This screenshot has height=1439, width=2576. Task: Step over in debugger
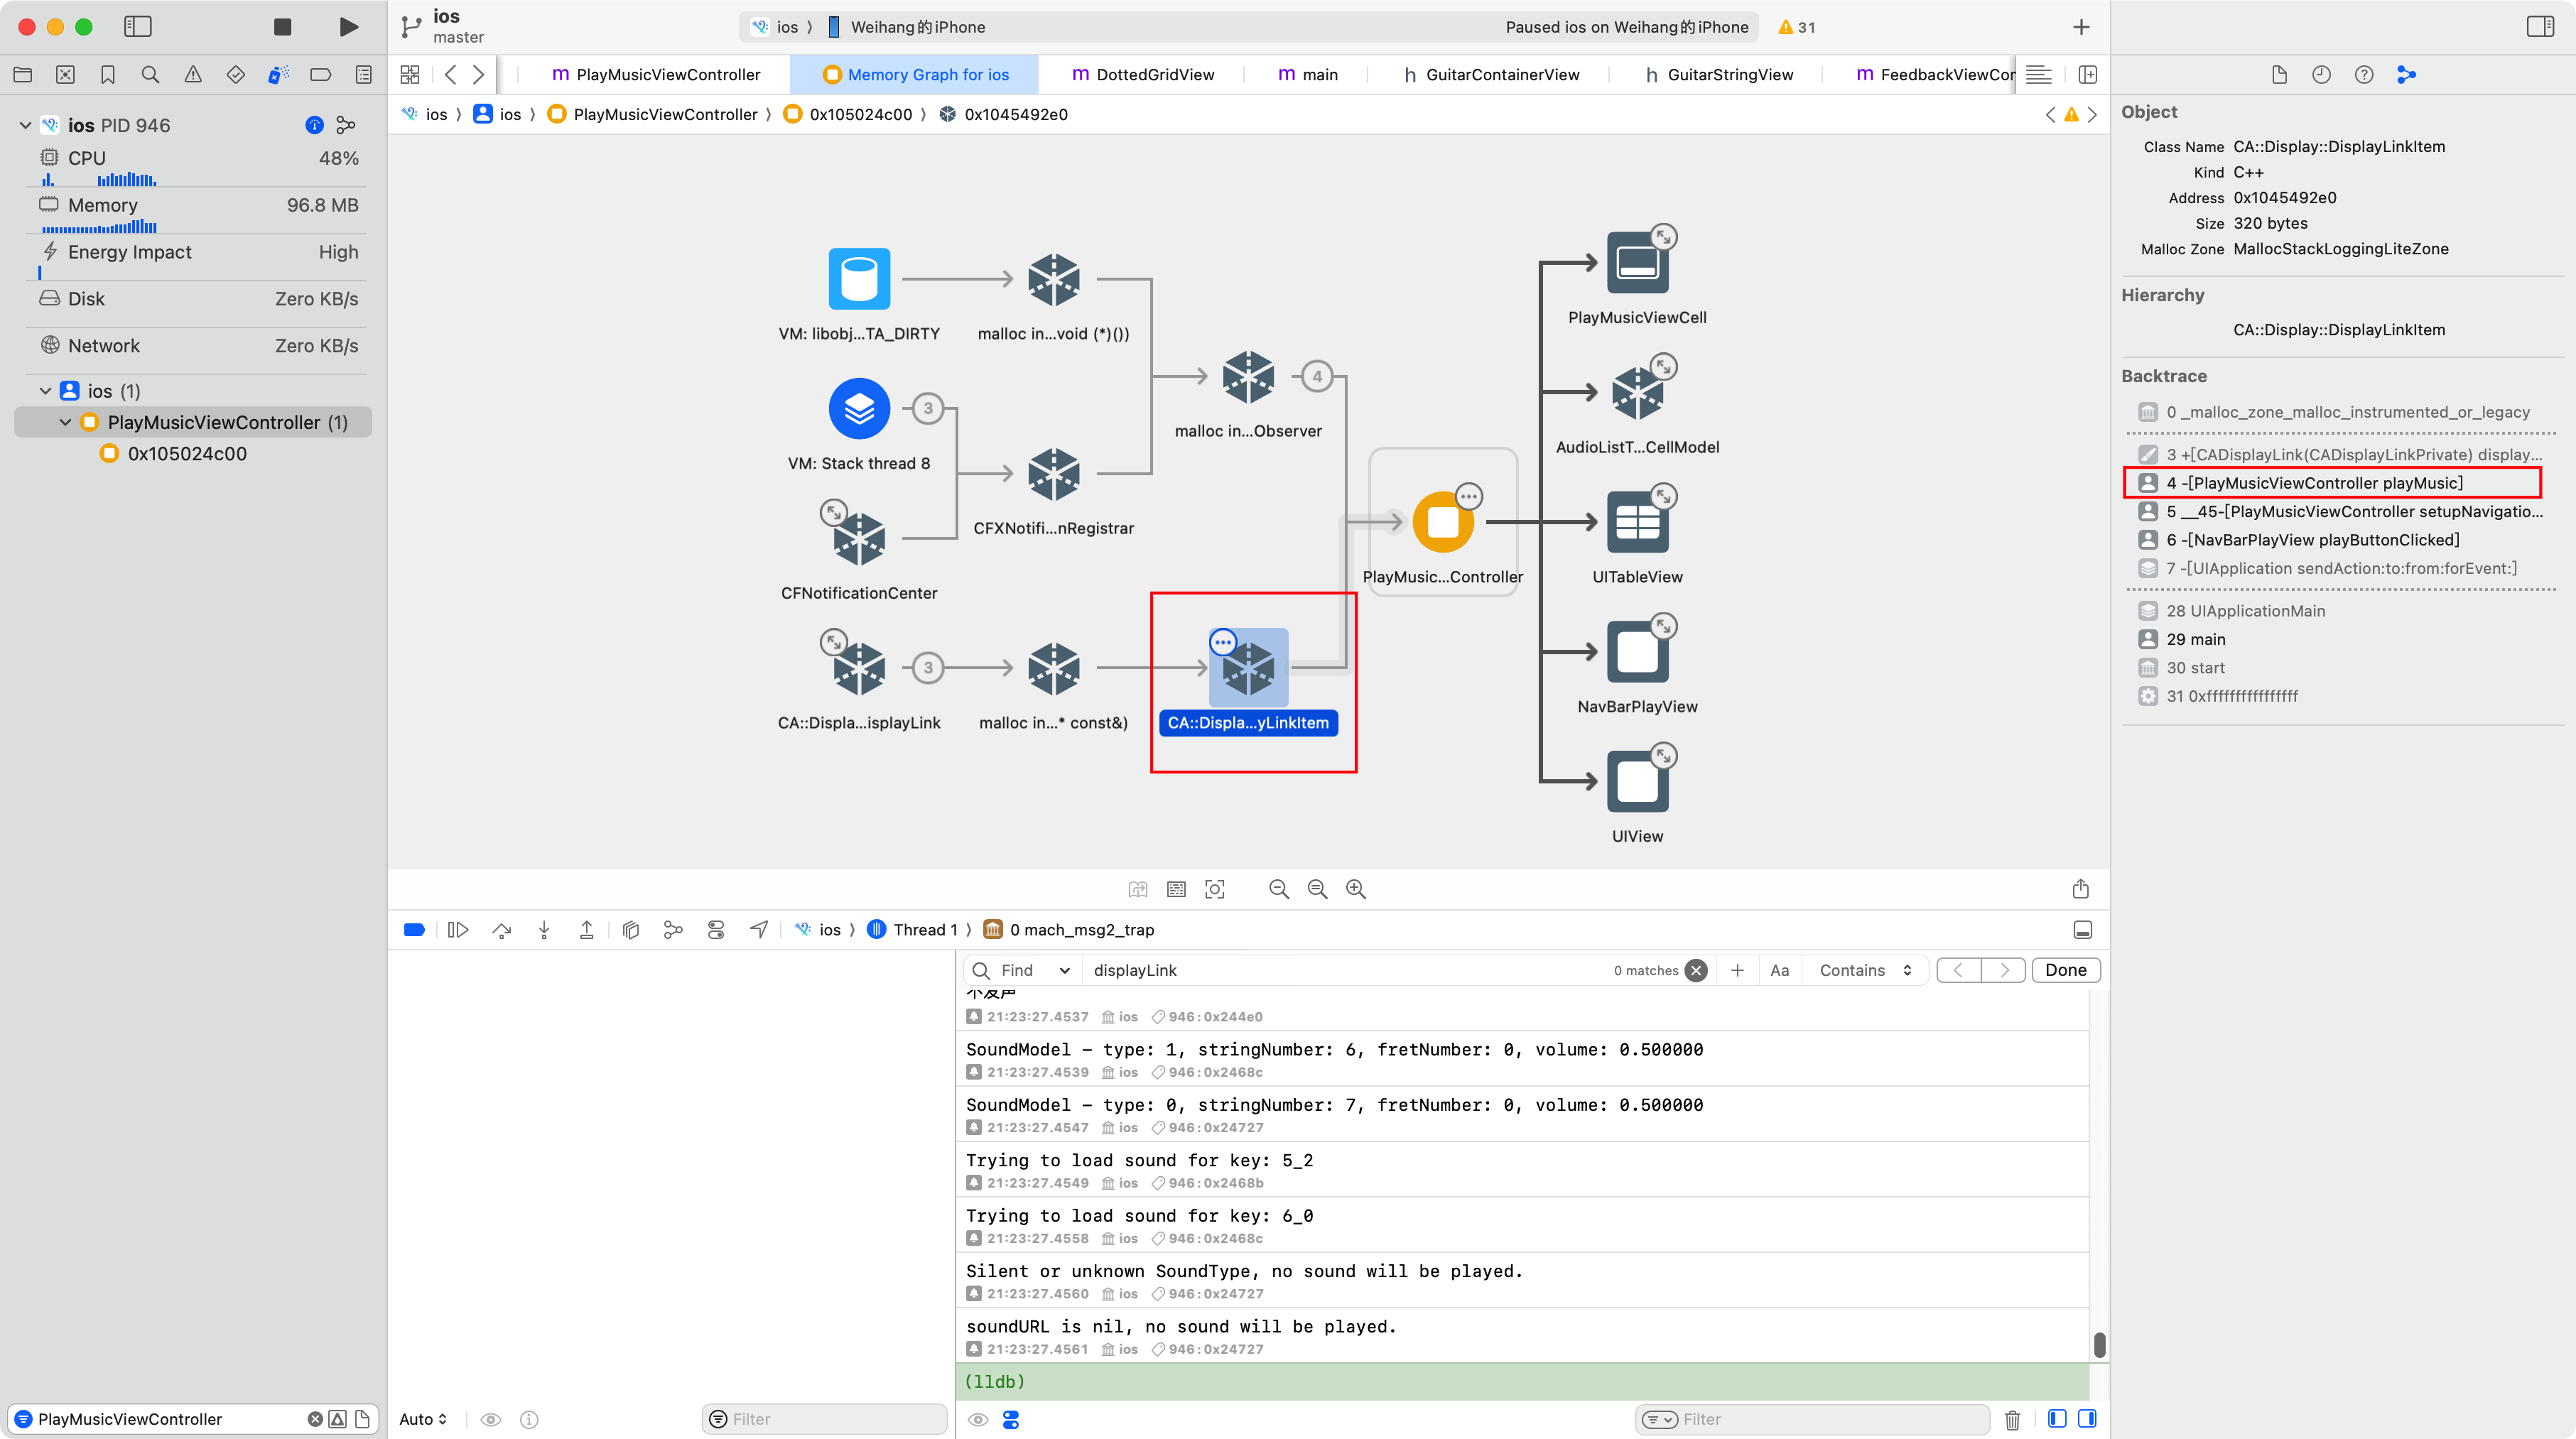pyautogui.click(x=501, y=930)
